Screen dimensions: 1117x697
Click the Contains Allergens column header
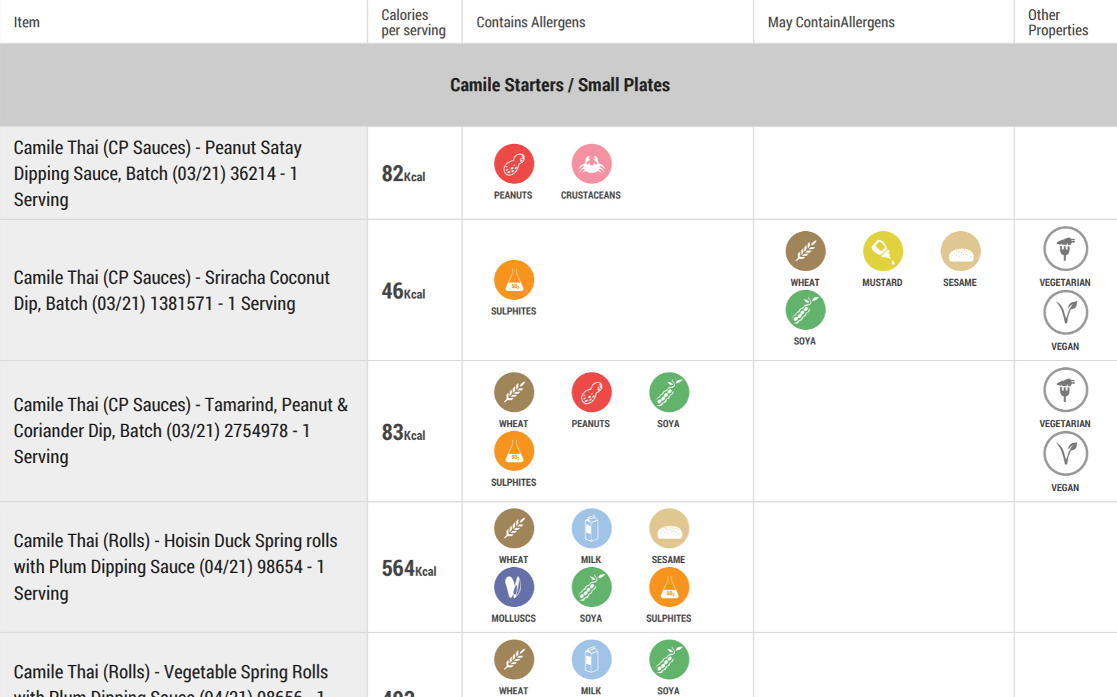pyautogui.click(x=531, y=23)
